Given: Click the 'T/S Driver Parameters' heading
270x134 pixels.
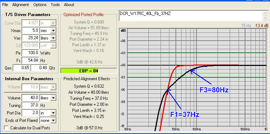Looking at the screenshot, I should pos(28,15).
